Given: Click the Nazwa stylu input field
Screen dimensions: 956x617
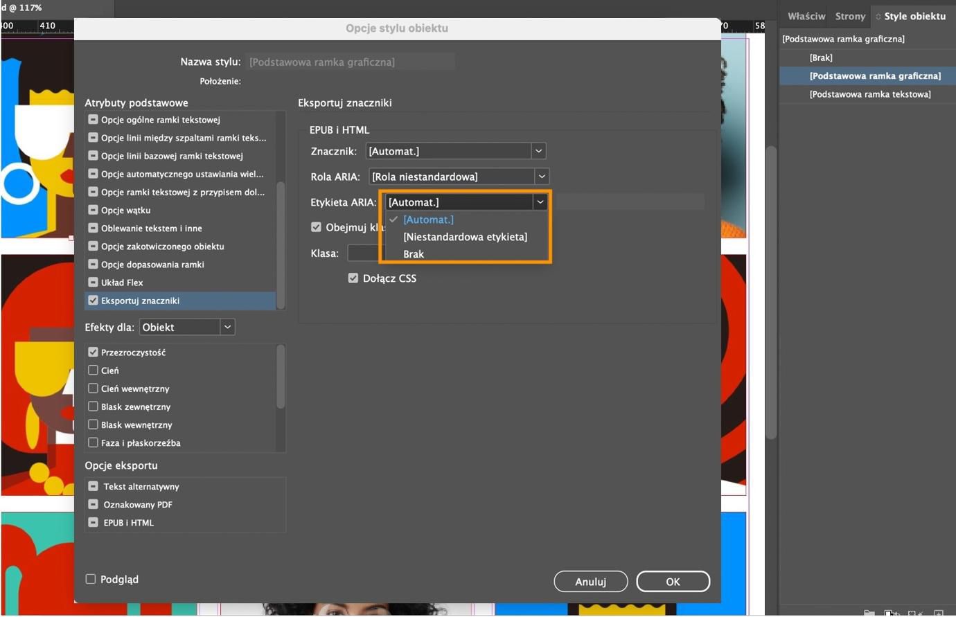Looking at the screenshot, I should tap(350, 62).
